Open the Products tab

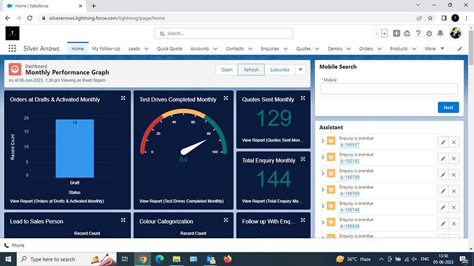[399, 48]
